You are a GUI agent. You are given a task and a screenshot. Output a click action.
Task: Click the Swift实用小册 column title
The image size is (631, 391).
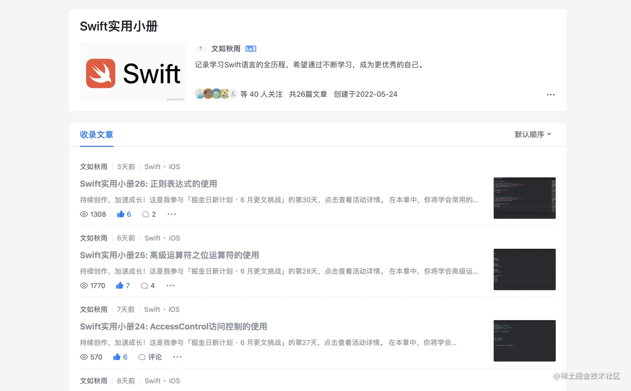[x=119, y=26]
